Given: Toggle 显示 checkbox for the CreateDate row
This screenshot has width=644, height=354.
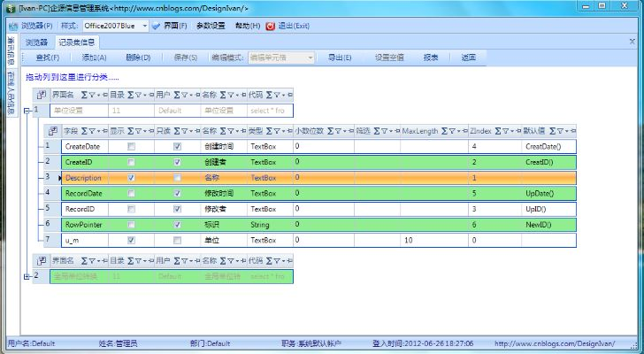Looking at the screenshot, I should pyautogui.click(x=131, y=146).
